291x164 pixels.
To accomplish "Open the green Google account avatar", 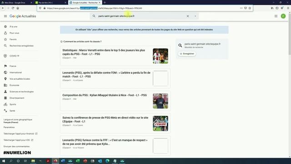I will (283, 16).
